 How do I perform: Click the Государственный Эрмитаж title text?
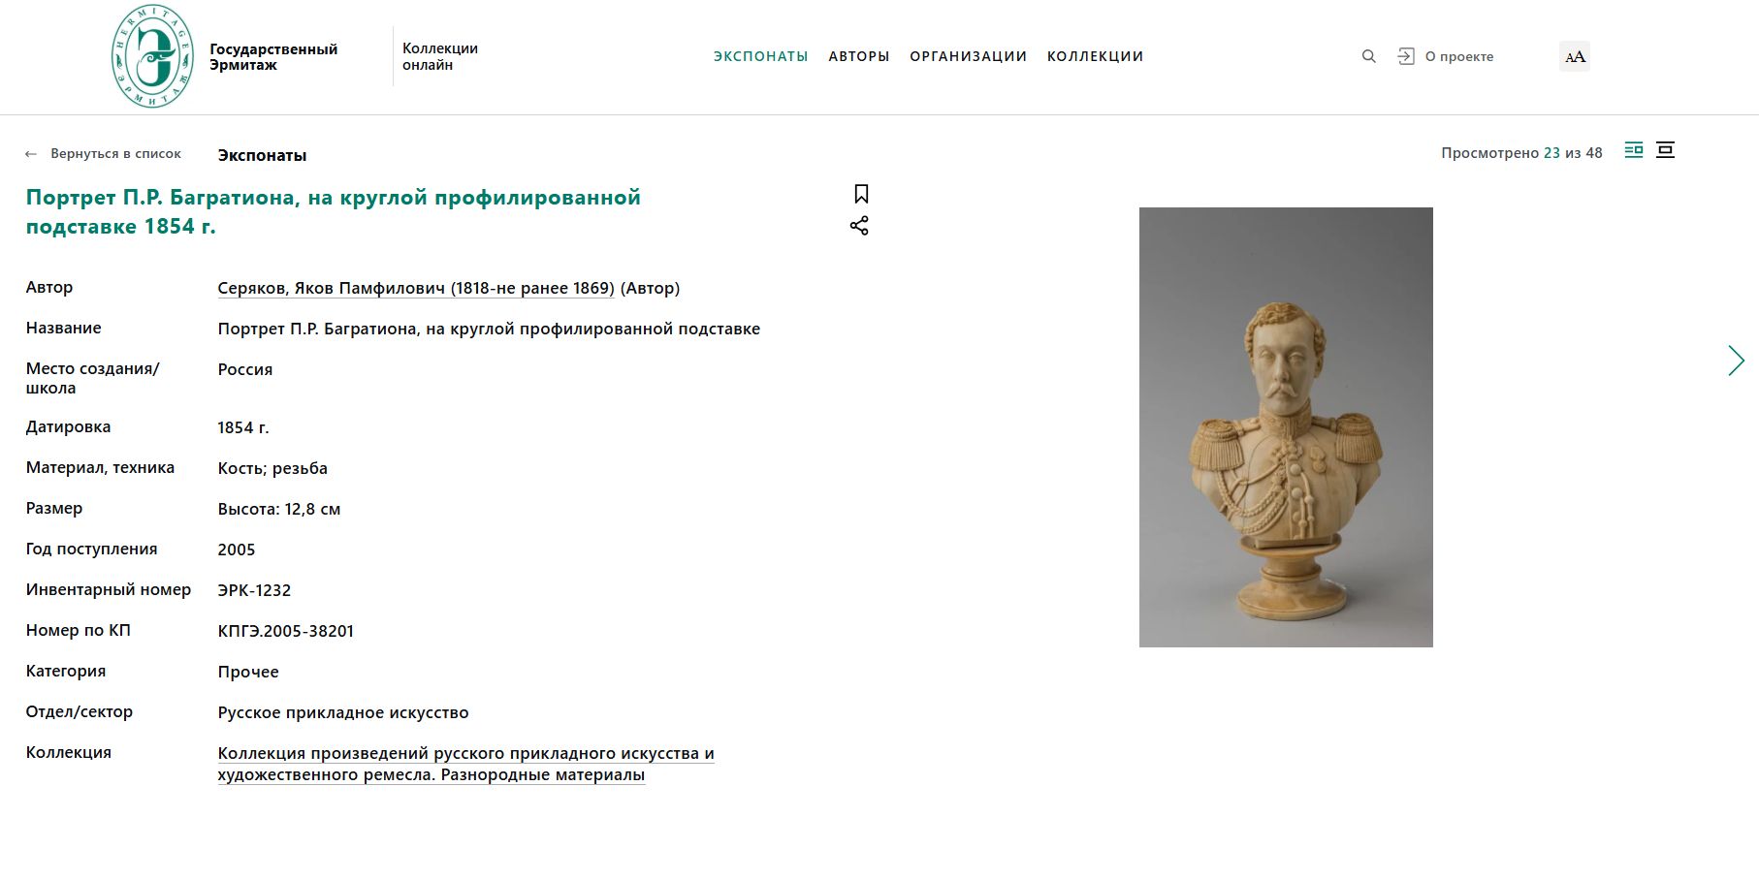273,57
